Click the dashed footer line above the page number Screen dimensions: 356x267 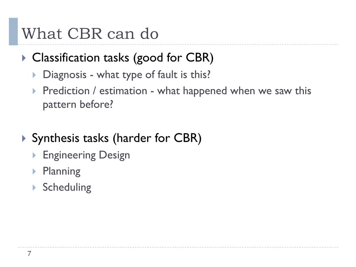point(178,247)
